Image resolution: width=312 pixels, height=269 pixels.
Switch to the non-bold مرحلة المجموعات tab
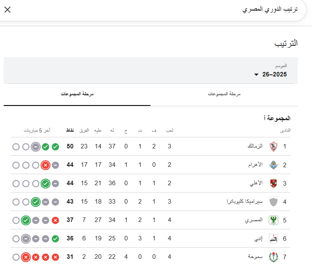(224, 94)
